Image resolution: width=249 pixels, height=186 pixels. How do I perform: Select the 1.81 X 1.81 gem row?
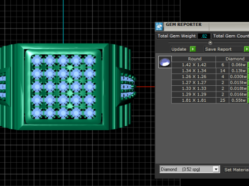click(x=210, y=100)
